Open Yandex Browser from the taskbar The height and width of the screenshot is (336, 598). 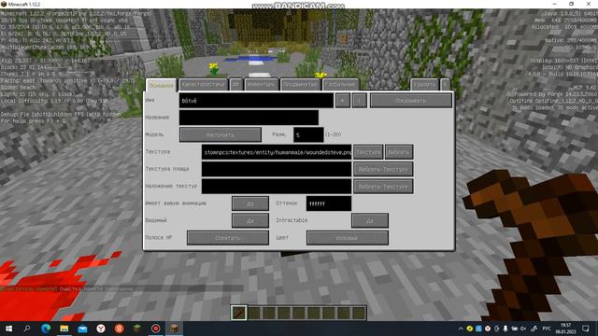(101, 329)
